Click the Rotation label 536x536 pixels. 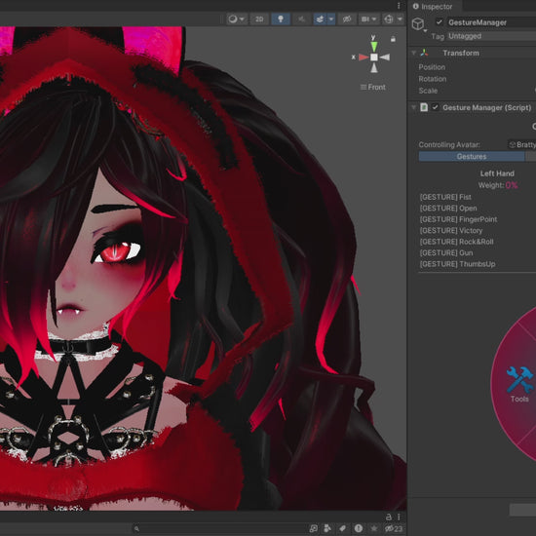[x=433, y=79]
